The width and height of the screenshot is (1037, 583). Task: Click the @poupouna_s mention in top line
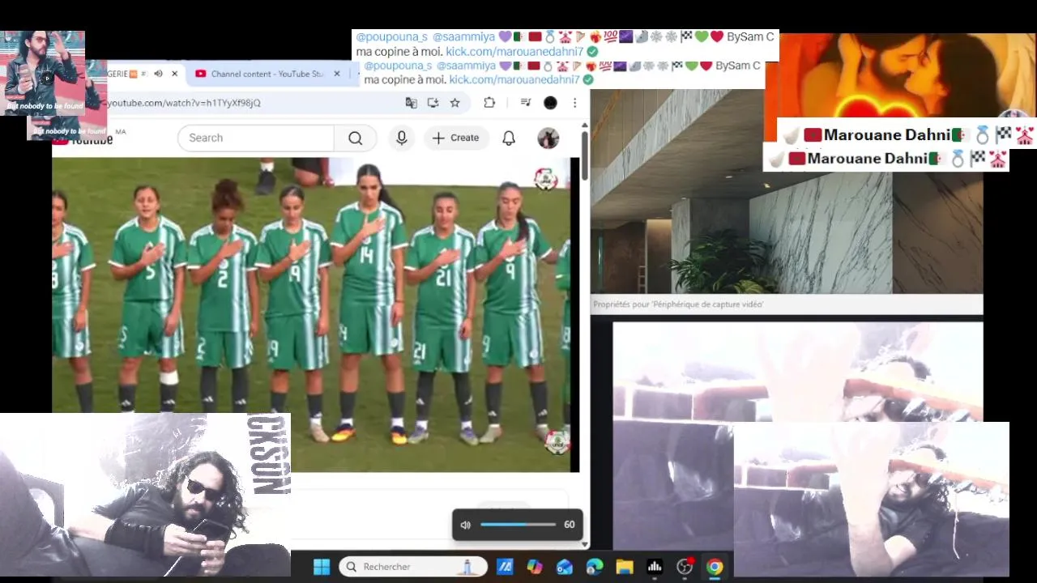coord(391,36)
